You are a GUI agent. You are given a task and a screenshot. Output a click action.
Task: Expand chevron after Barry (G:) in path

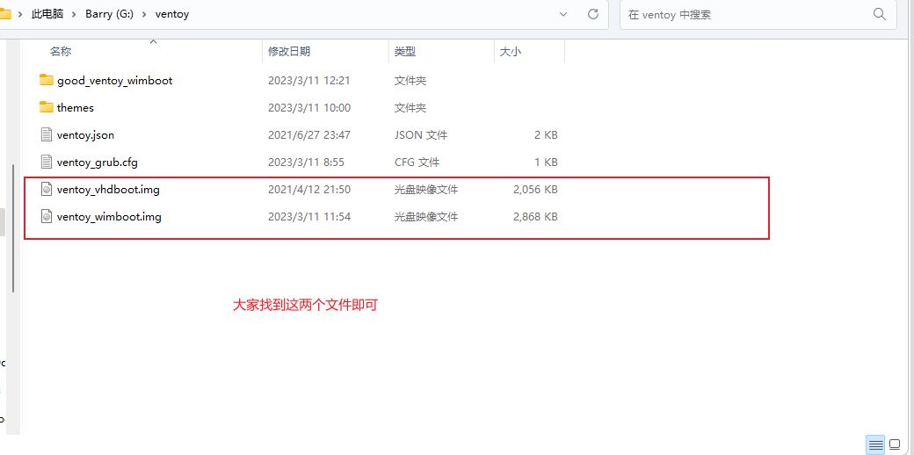[144, 14]
